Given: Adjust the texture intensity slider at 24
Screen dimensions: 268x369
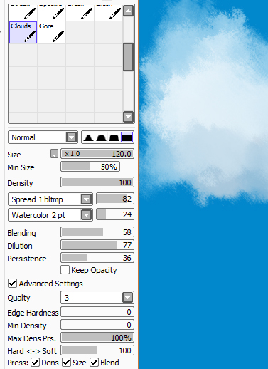Looking at the screenshot, I should point(115,214).
